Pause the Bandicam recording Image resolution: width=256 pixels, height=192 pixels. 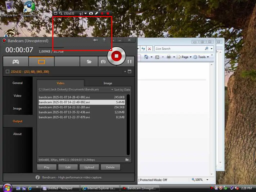[129, 61]
